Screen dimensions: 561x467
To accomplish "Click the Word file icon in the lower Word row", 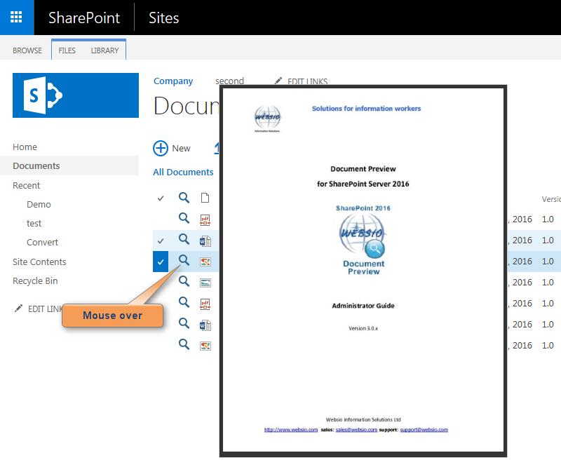I will point(205,325).
